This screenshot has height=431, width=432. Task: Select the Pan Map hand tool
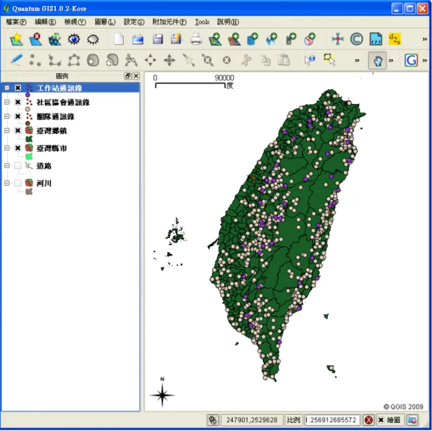click(378, 61)
